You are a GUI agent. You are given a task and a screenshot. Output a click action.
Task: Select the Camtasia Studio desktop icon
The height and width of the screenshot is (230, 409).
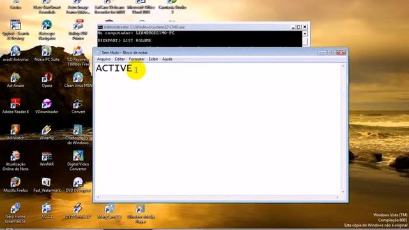coord(172,7)
